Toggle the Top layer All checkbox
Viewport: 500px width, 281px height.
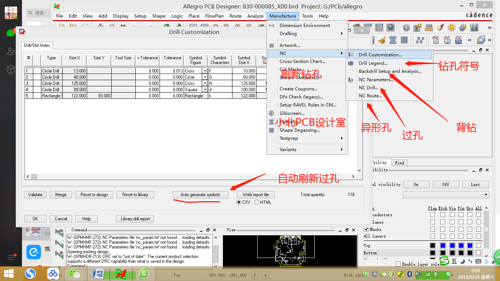click(479, 246)
